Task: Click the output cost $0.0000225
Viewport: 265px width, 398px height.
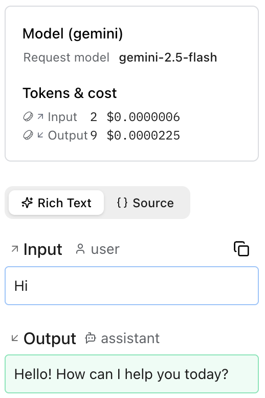Action: pos(143,135)
